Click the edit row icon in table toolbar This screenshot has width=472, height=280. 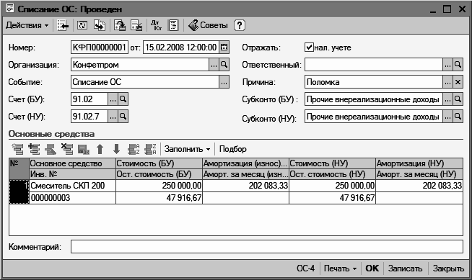(51, 149)
